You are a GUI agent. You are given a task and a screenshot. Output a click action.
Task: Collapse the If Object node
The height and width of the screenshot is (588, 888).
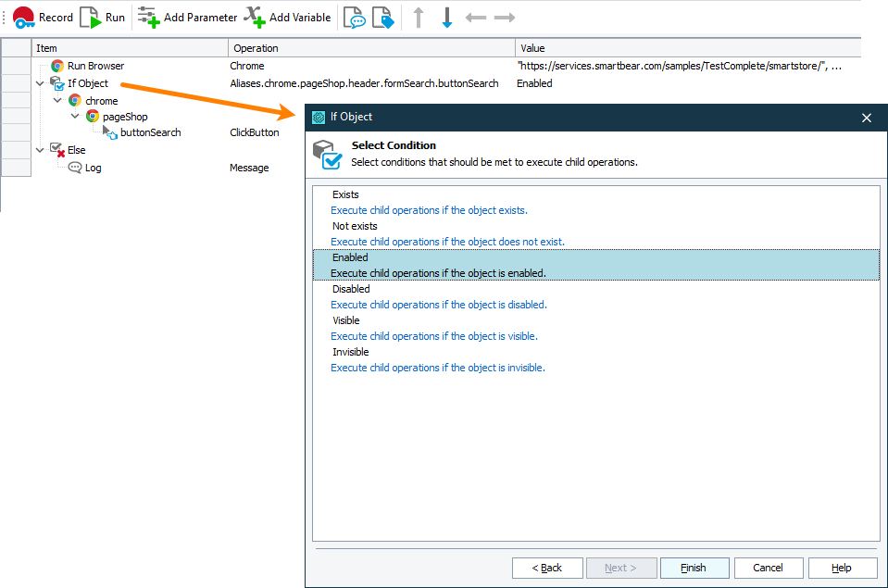point(40,84)
